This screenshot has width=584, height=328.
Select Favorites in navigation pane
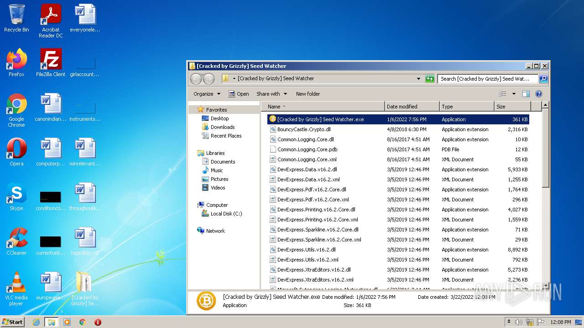click(216, 110)
